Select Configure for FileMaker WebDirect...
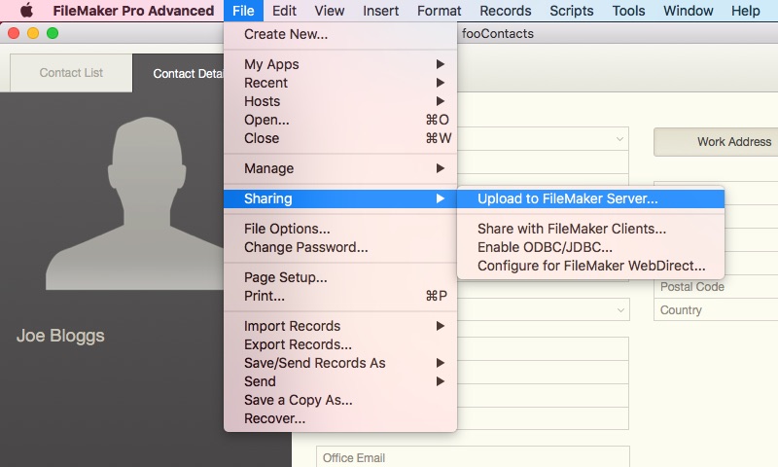This screenshot has height=467, width=778. coord(590,266)
